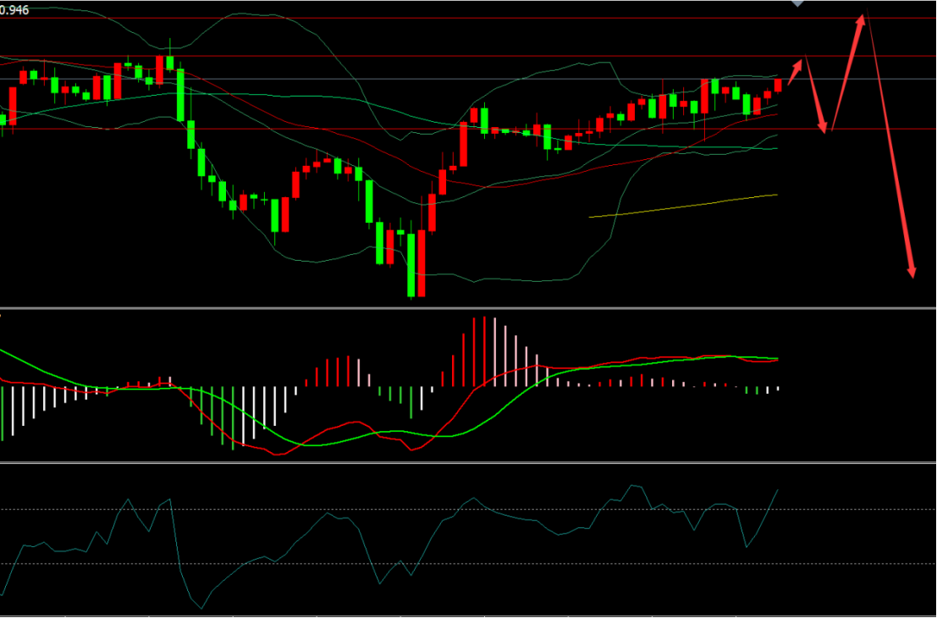Select the gray chart shift triangle marker
Viewport: 937px width, 618px height.
click(x=798, y=3)
